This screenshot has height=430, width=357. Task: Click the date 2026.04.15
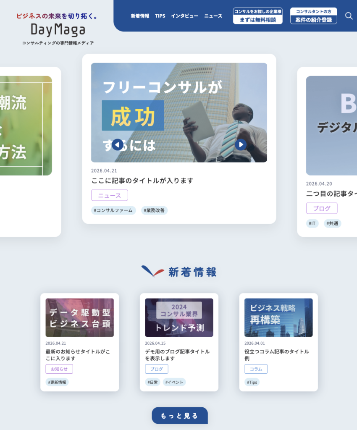(x=155, y=343)
